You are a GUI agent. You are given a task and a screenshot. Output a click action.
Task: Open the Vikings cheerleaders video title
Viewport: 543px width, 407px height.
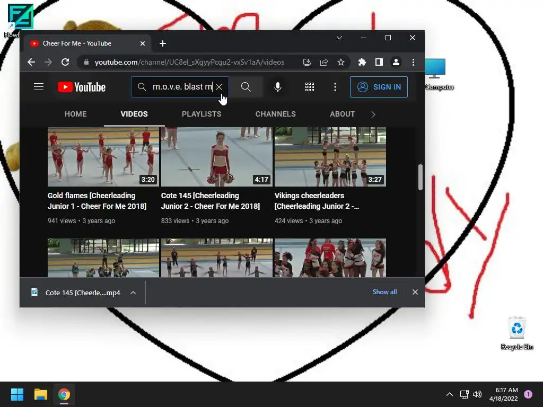tap(317, 201)
